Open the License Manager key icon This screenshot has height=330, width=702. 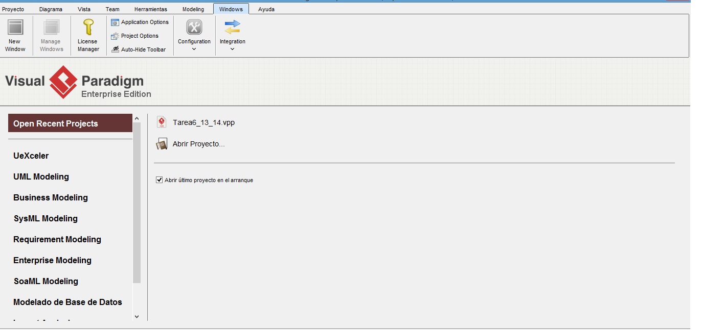(x=88, y=27)
